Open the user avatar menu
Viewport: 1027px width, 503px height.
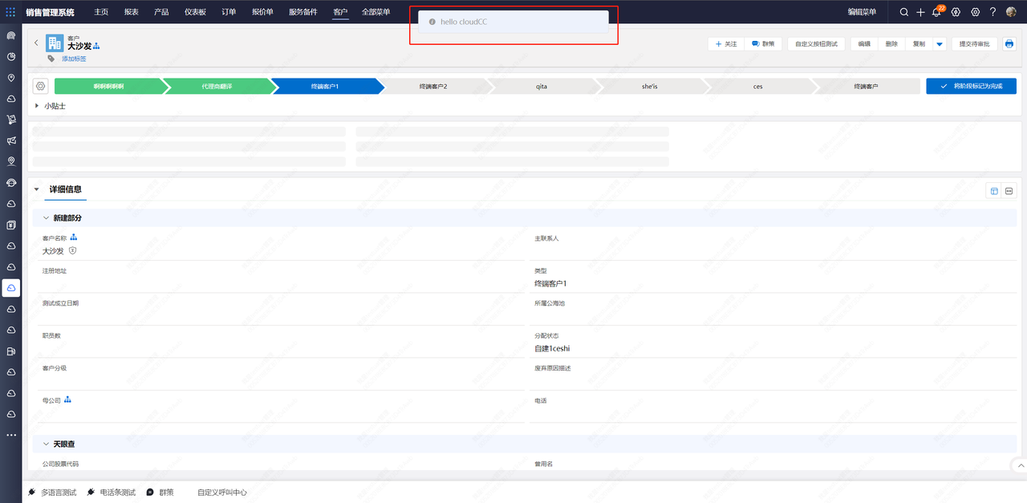[x=1011, y=12]
